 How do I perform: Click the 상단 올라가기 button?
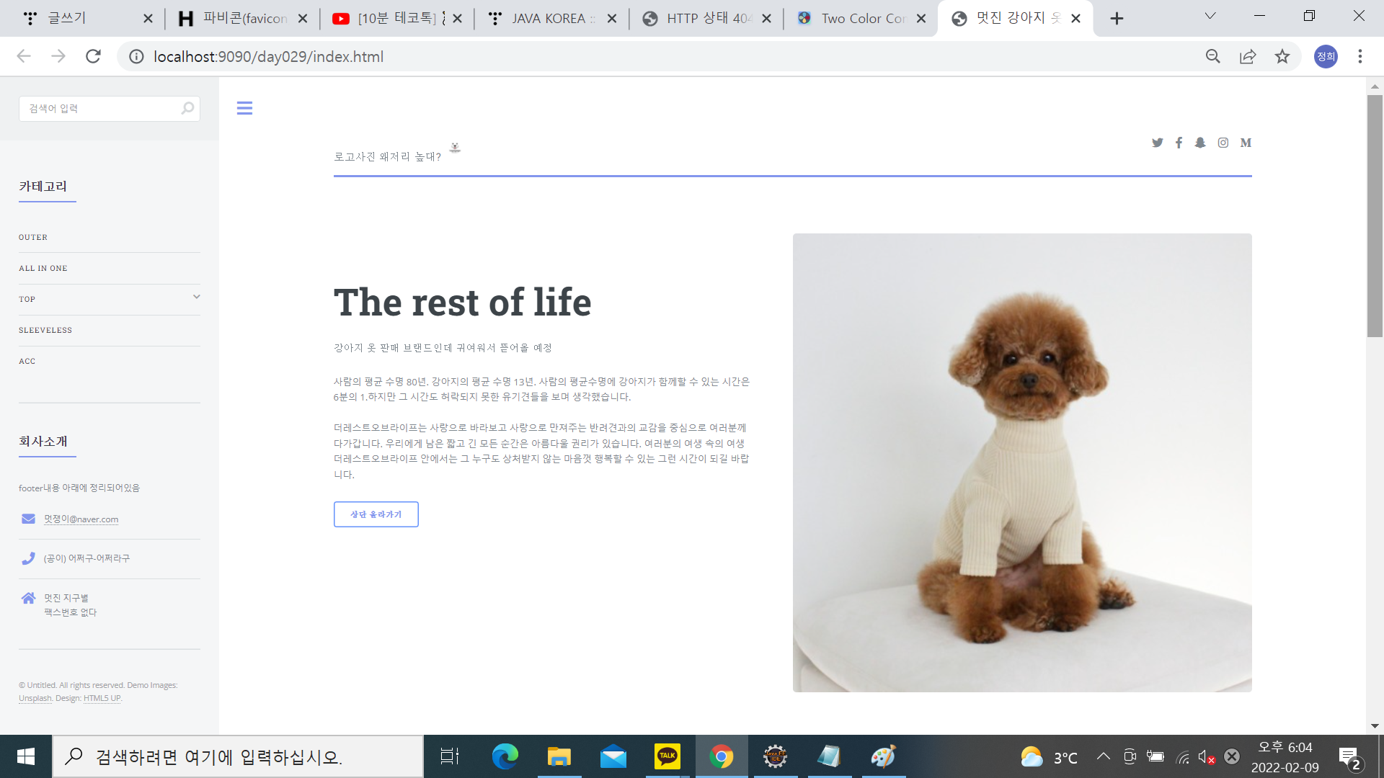click(x=376, y=514)
